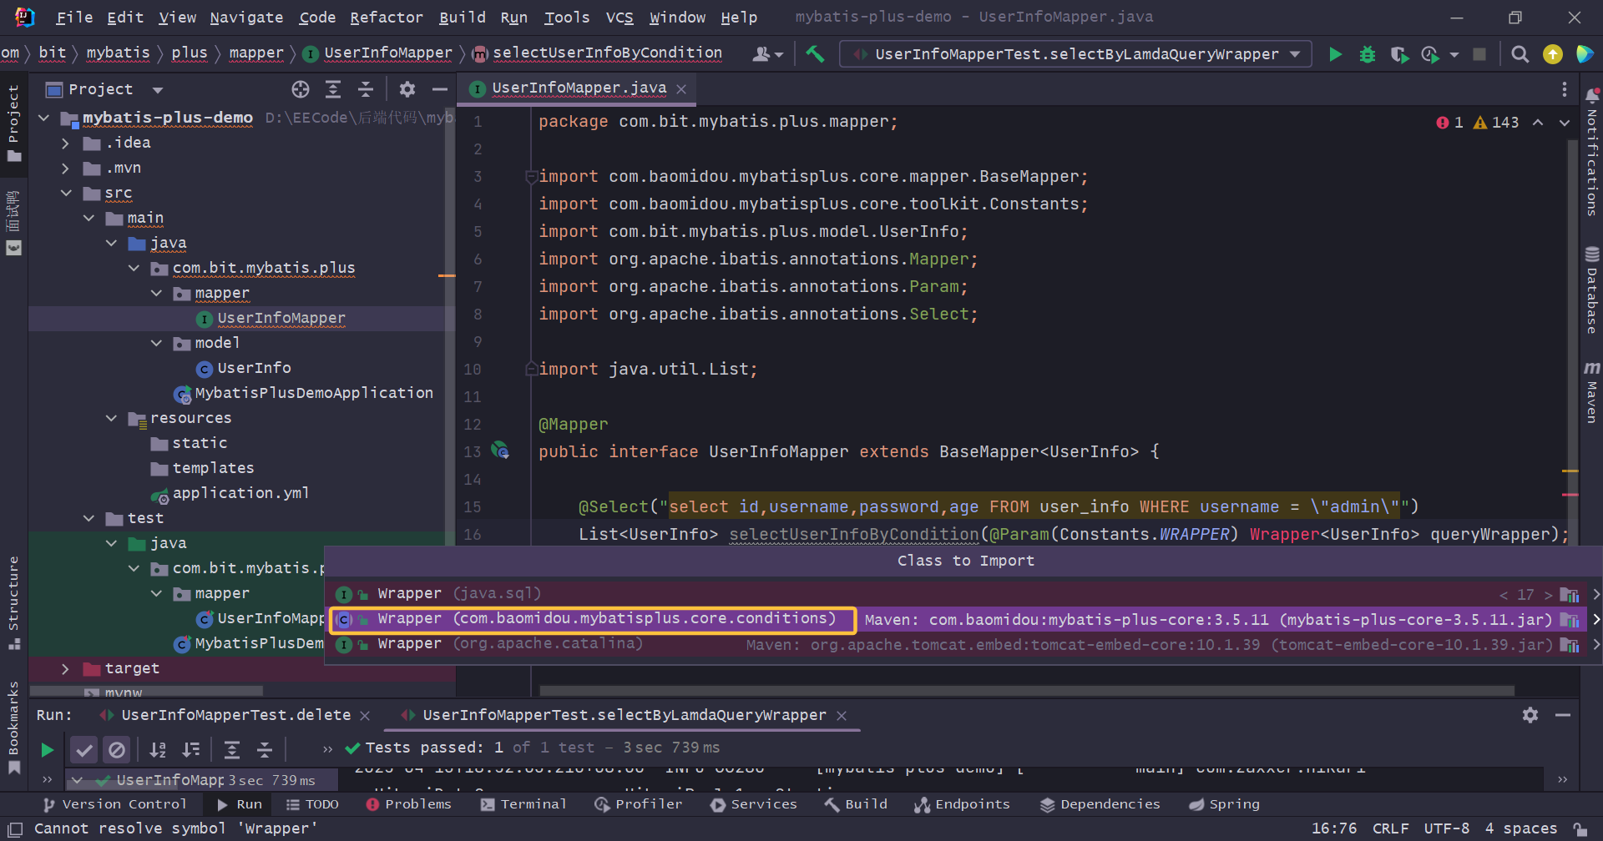Image resolution: width=1603 pixels, height=841 pixels.
Task: Toggle Project tool window strip button
Action: [x=13, y=123]
